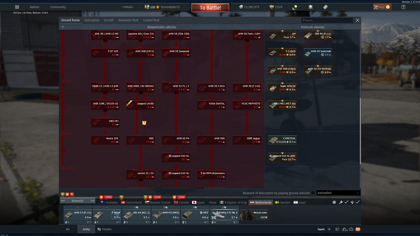Switch to the Air presets tab
The height and width of the screenshot is (236, 420).
68,229
